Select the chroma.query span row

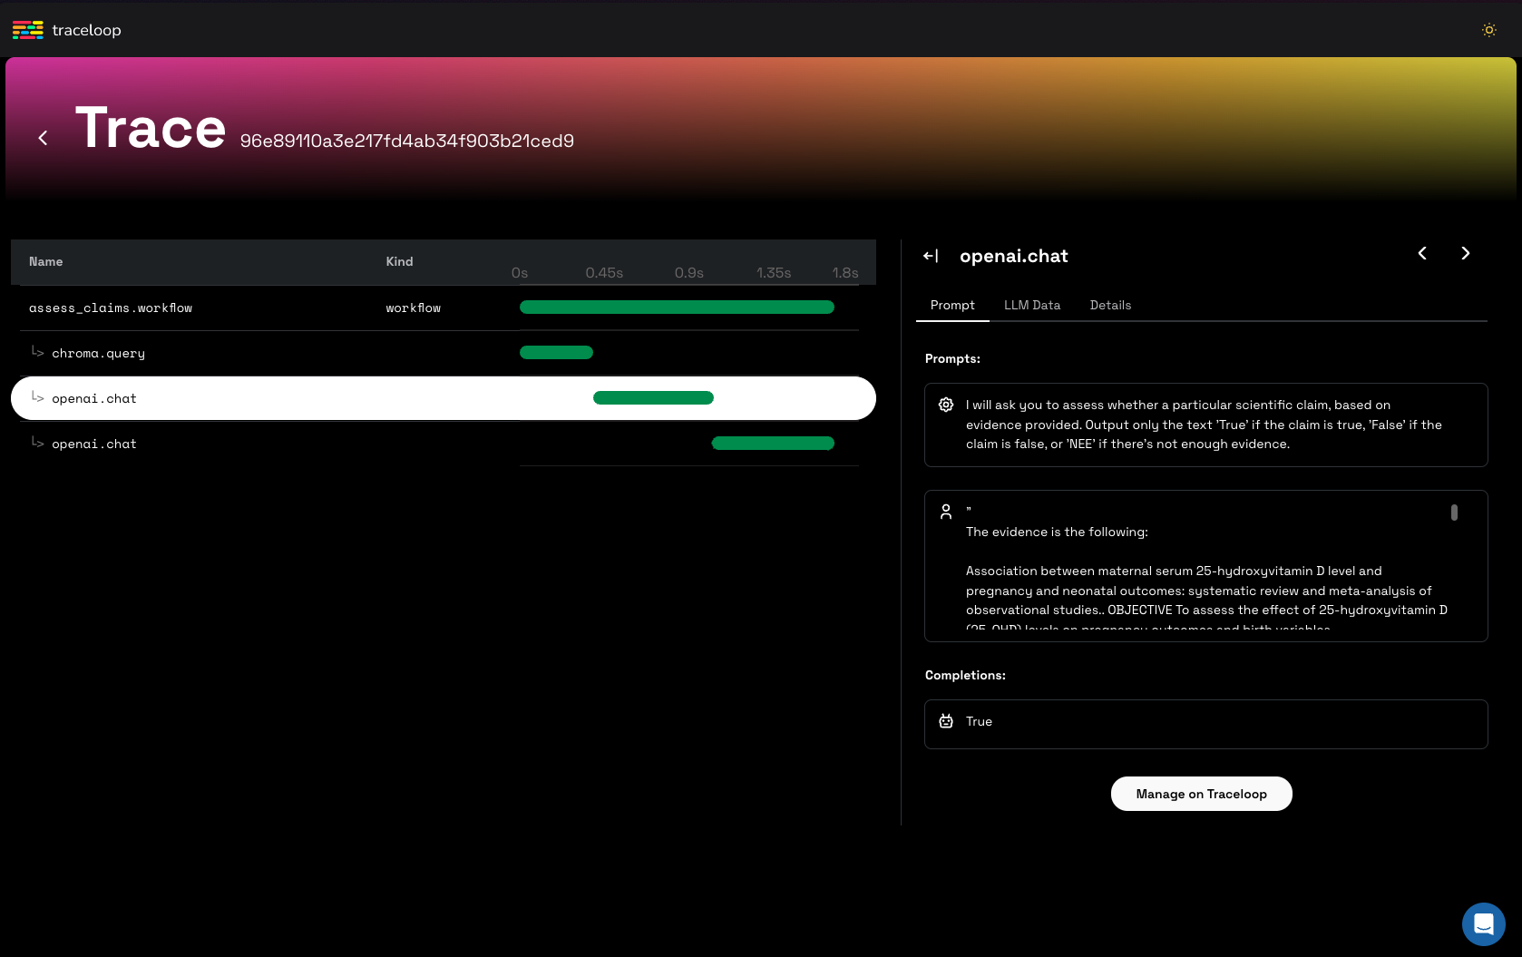click(x=98, y=354)
